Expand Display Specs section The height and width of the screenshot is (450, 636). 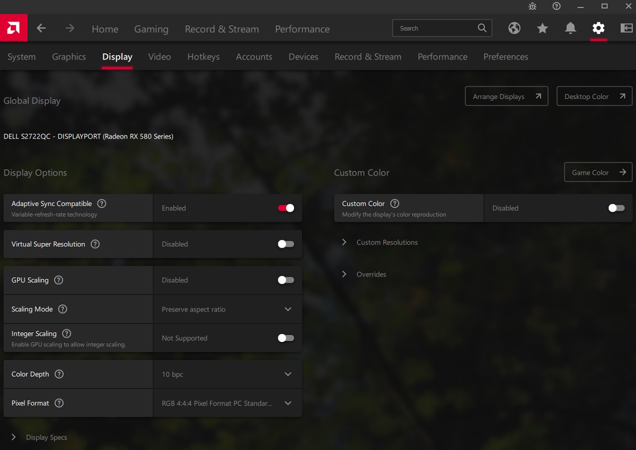[x=39, y=437]
